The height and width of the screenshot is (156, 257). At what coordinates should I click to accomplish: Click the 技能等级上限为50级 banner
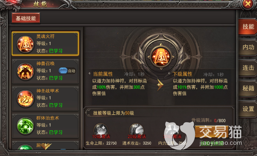click(114, 113)
